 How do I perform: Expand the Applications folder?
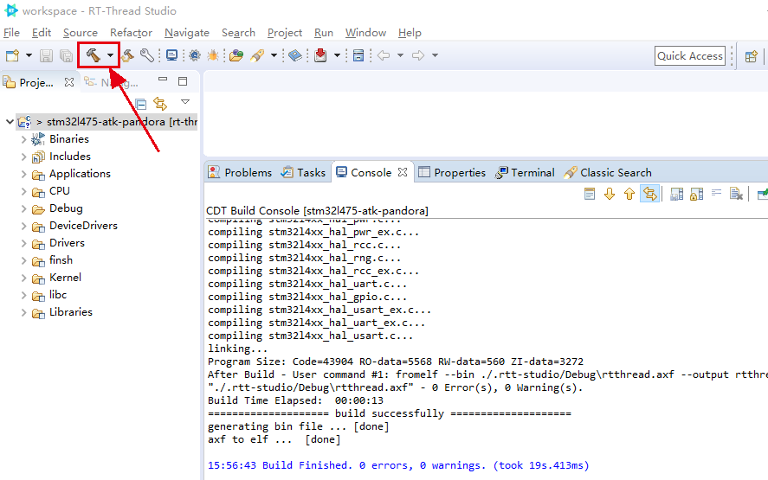coord(23,174)
